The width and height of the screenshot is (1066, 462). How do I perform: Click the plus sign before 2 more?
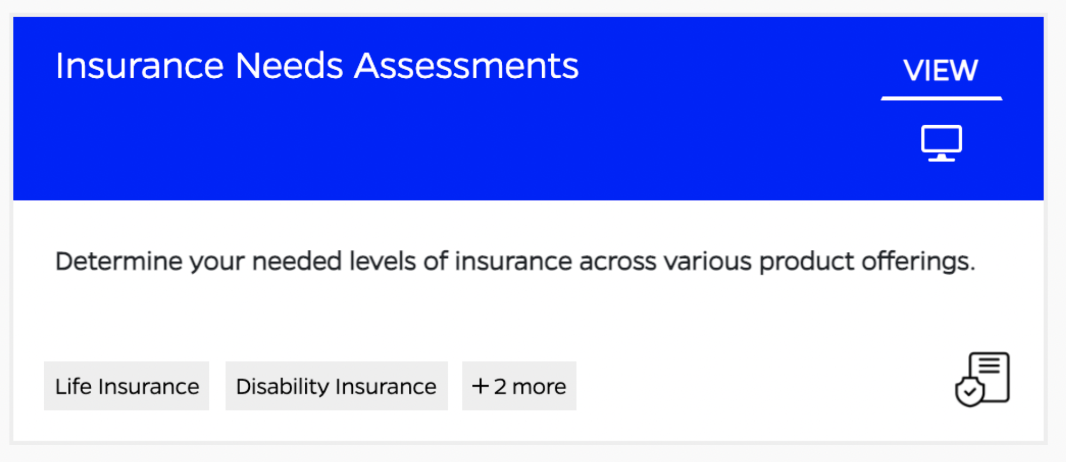coord(480,386)
